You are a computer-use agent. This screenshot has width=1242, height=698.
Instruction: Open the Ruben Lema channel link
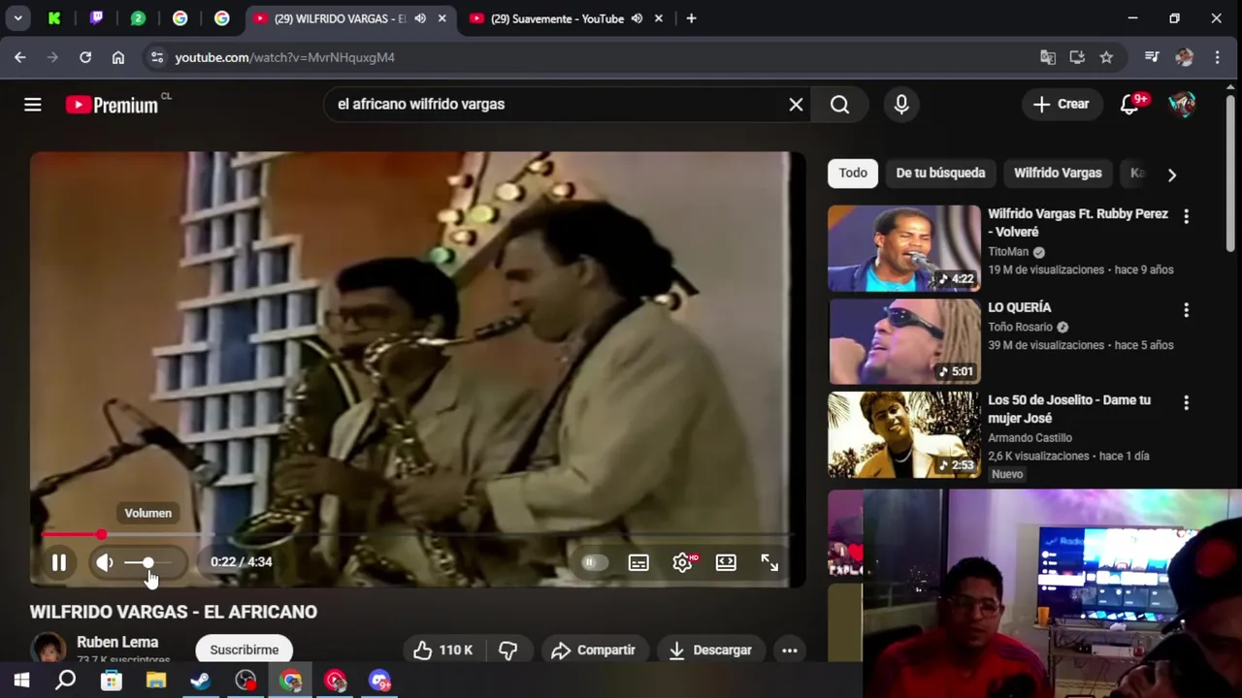point(117,642)
